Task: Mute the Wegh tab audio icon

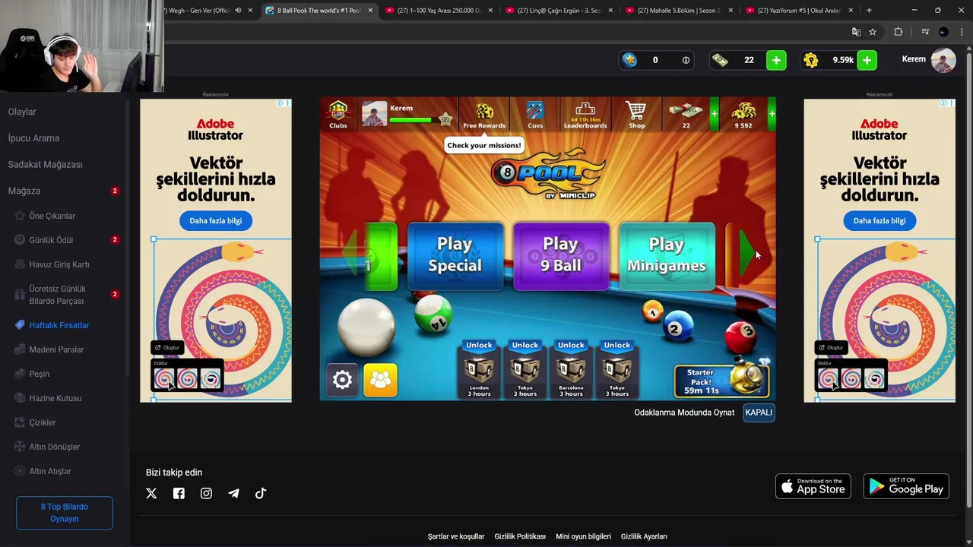Action: (x=238, y=11)
